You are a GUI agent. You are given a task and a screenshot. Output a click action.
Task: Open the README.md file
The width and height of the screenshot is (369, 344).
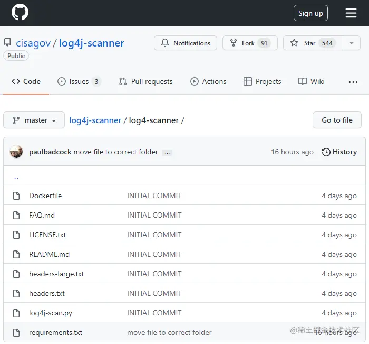tap(49, 254)
